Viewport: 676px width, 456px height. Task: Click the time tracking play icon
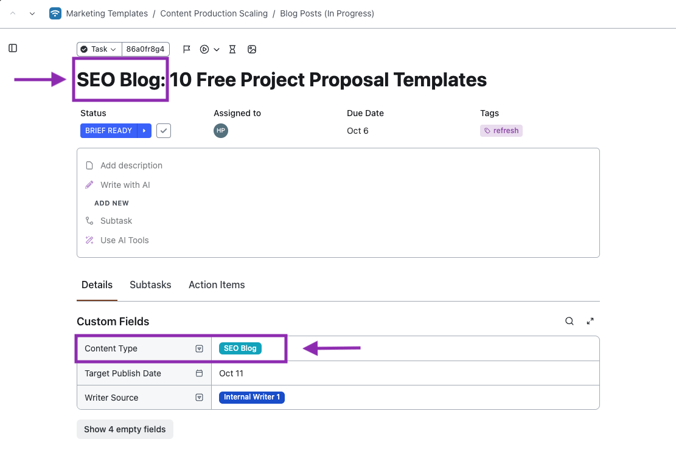[x=204, y=49]
